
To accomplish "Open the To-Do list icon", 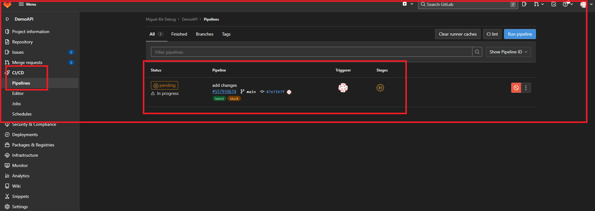I will [x=554, y=4].
